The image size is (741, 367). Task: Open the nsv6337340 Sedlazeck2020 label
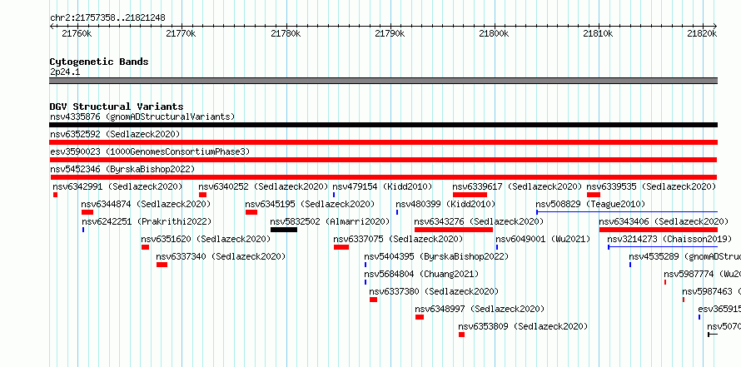pyautogui.click(x=221, y=256)
